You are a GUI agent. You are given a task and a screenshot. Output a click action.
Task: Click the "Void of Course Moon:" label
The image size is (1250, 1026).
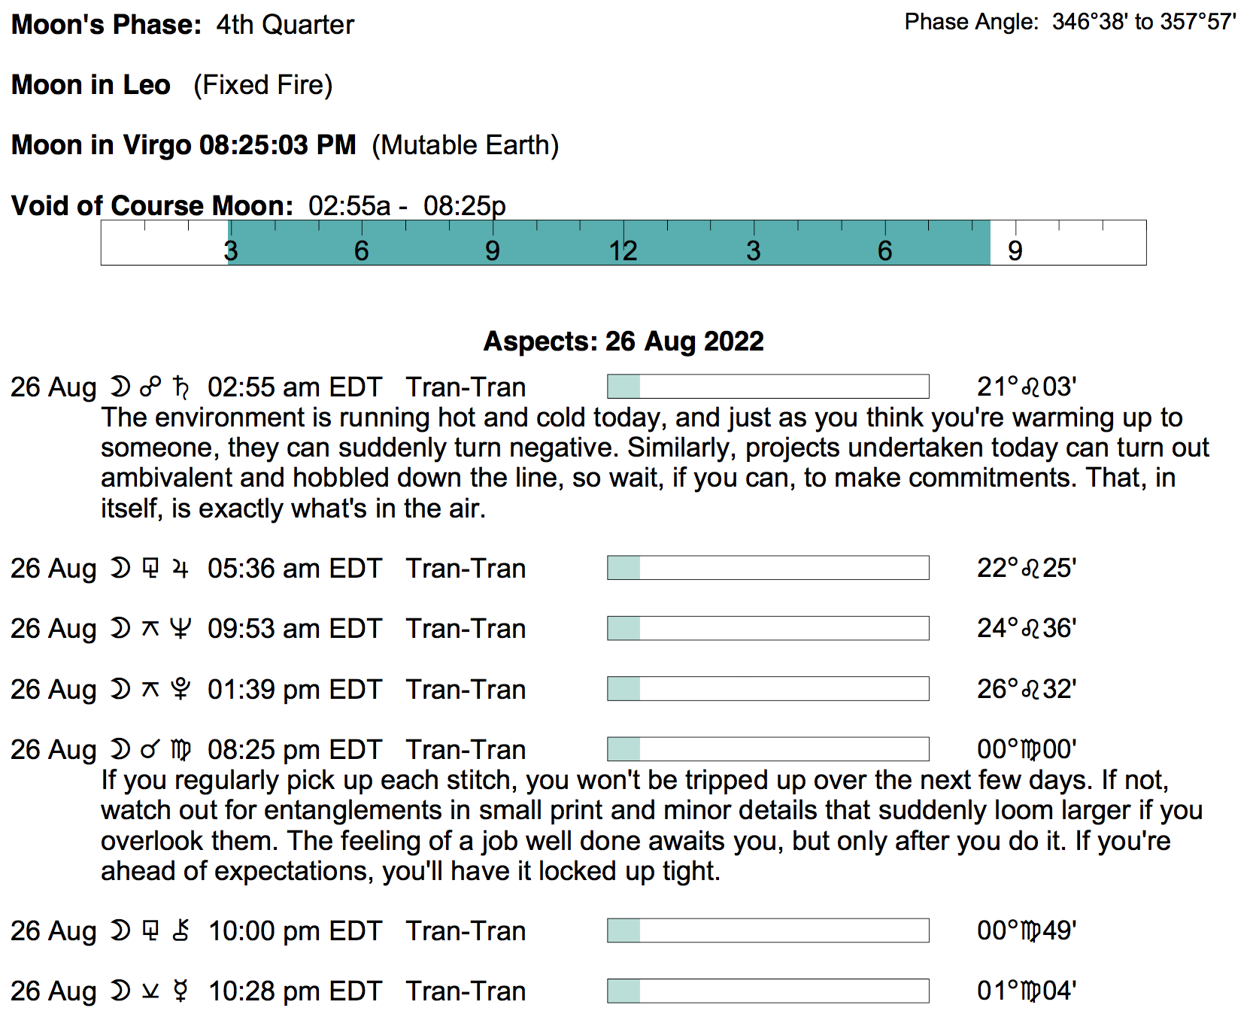tap(152, 205)
